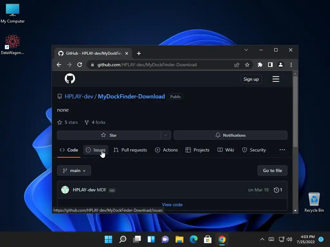Image resolution: width=330 pixels, height=247 pixels.
Task: Expand more repository tabs ellipsis
Action: [x=282, y=150]
